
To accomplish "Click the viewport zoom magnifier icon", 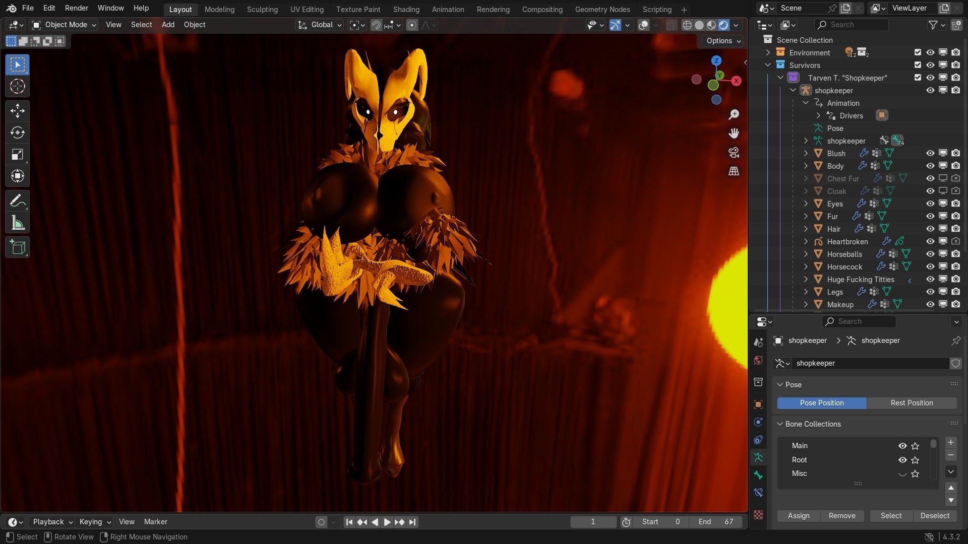I will (x=734, y=114).
